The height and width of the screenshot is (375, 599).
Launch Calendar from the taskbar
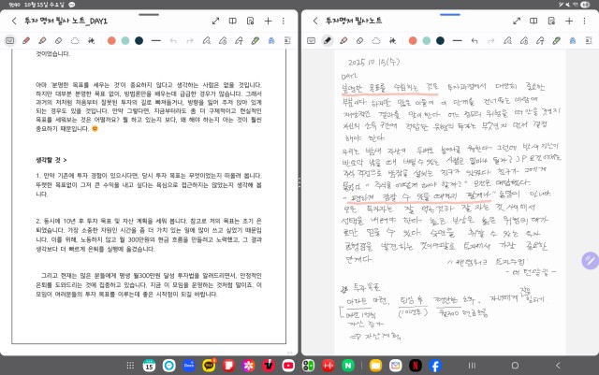(x=149, y=366)
